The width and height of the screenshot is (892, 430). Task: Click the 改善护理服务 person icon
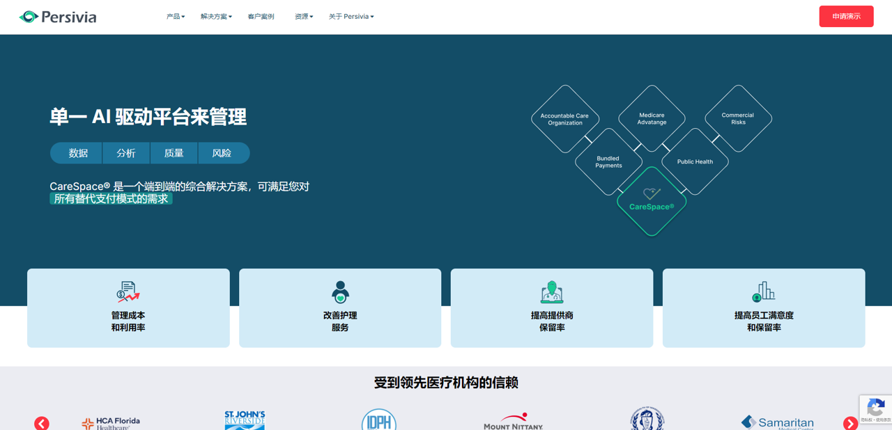point(340,292)
